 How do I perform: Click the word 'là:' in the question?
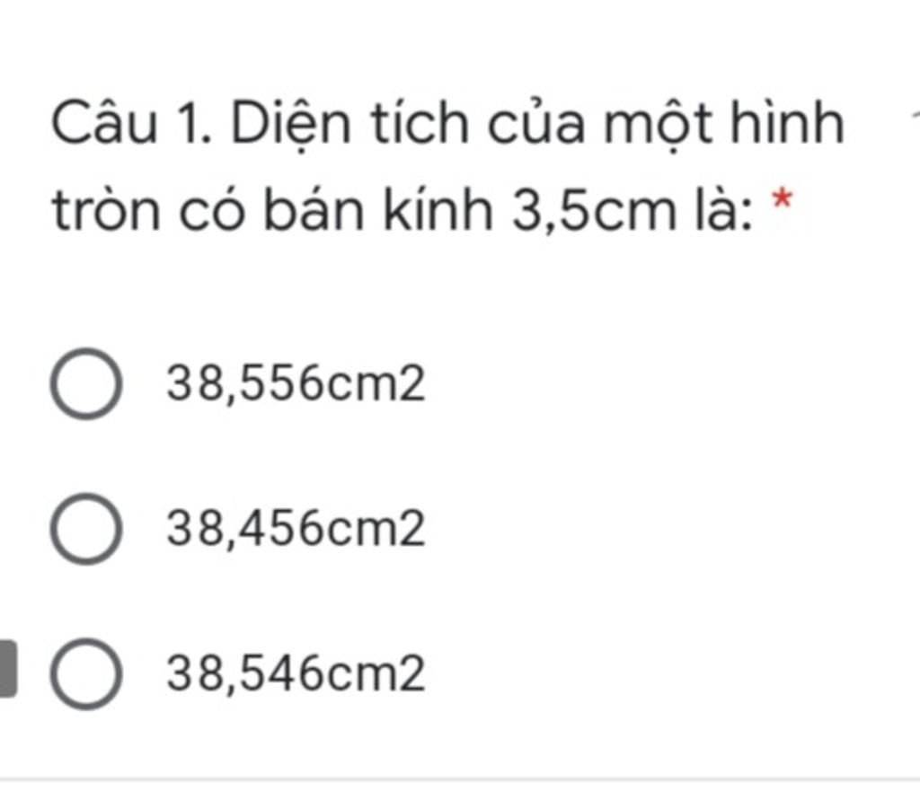723,209
